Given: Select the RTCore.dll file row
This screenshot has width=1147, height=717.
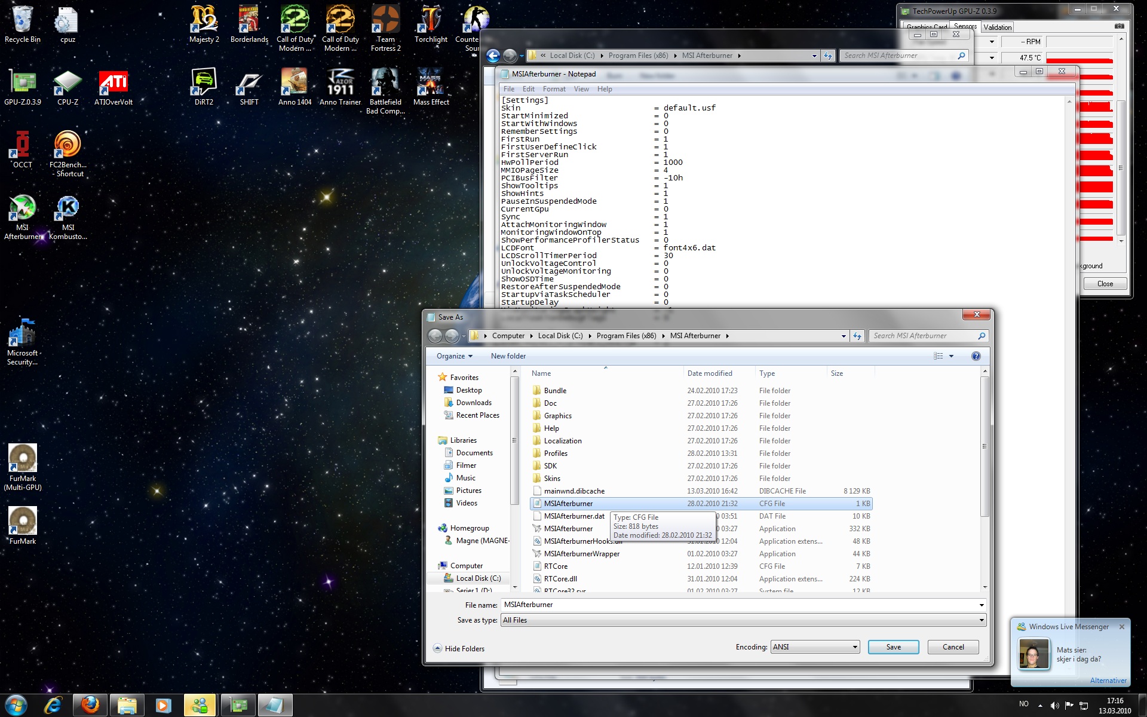Looking at the screenshot, I should (701, 579).
